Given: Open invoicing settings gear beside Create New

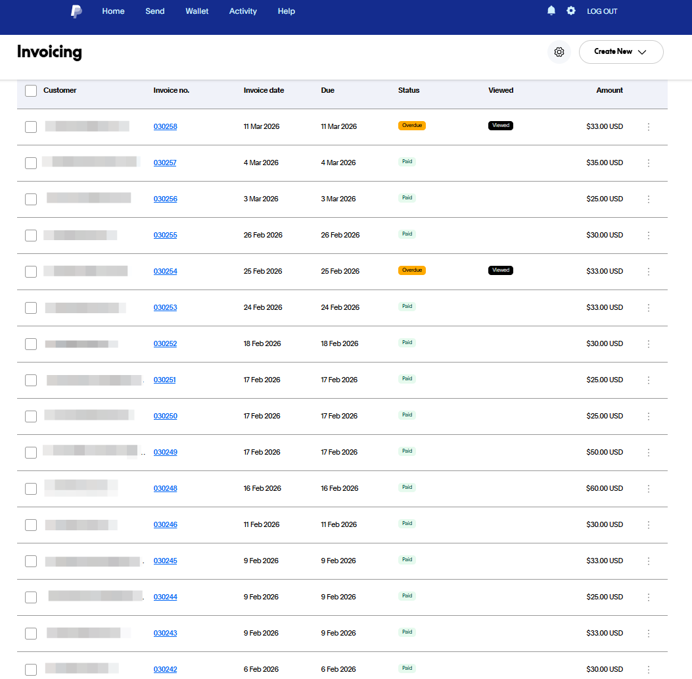Looking at the screenshot, I should pyautogui.click(x=559, y=52).
